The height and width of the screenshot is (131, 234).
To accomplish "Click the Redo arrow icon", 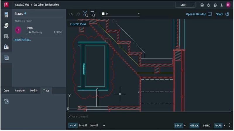I will tap(78, 14).
